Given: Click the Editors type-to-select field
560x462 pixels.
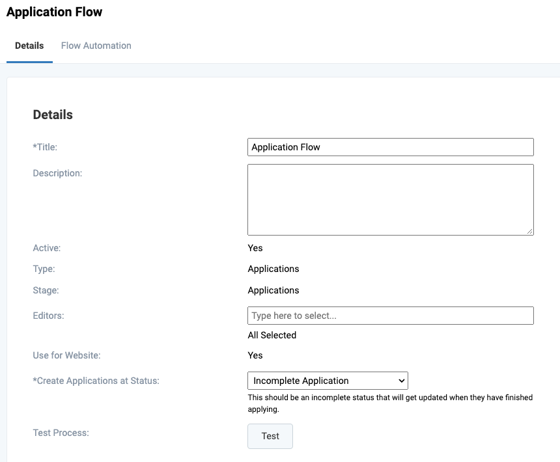Looking at the screenshot, I should pos(390,316).
